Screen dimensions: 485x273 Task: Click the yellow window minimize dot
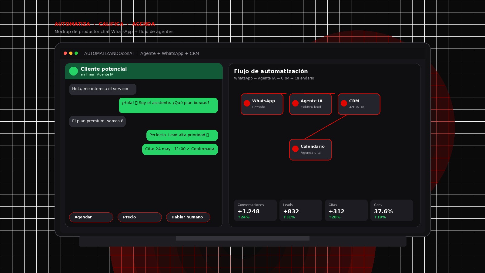[x=71, y=53]
